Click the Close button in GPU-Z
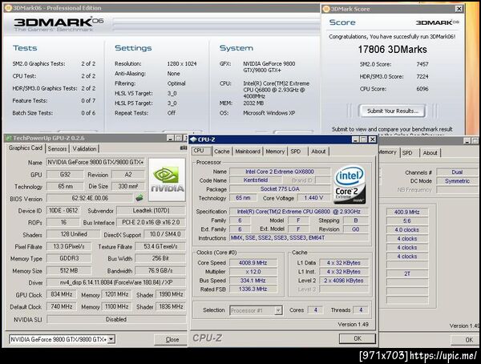 [x=172, y=339]
